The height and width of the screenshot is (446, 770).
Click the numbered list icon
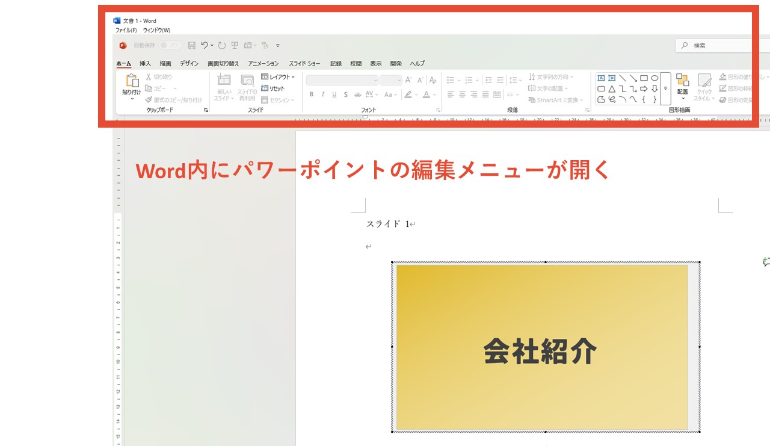[469, 80]
